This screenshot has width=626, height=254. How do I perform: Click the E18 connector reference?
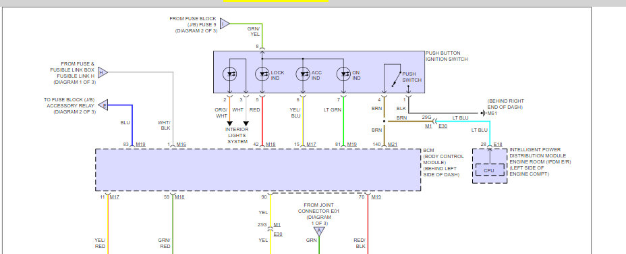(498, 144)
